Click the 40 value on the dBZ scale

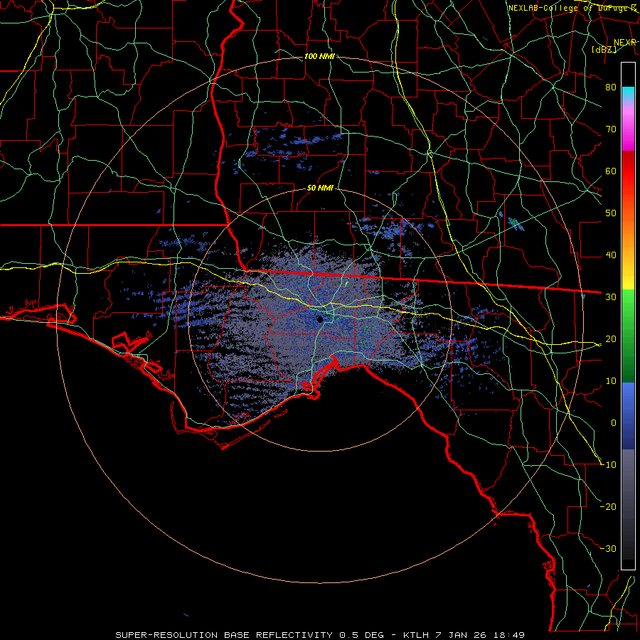[611, 255]
